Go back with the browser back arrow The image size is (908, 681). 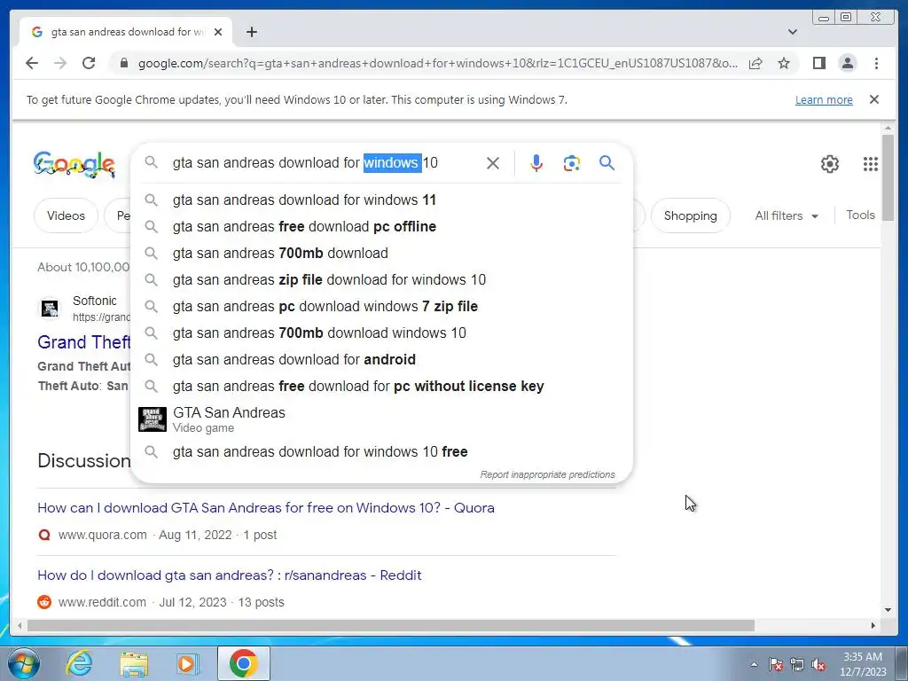(x=32, y=63)
